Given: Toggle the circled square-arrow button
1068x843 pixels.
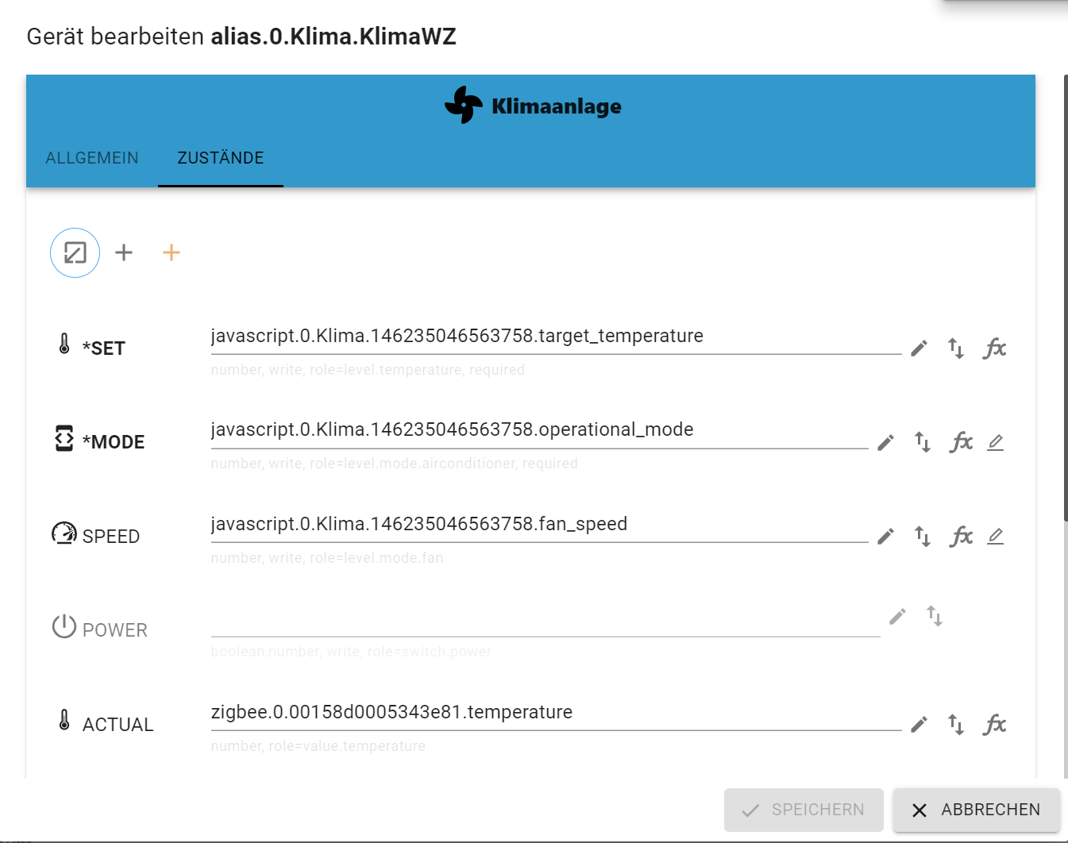Looking at the screenshot, I should click(75, 253).
